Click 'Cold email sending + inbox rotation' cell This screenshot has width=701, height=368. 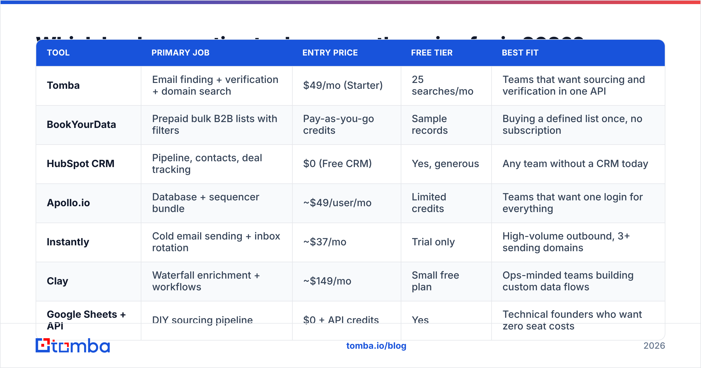pyautogui.click(x=216, y=242)
